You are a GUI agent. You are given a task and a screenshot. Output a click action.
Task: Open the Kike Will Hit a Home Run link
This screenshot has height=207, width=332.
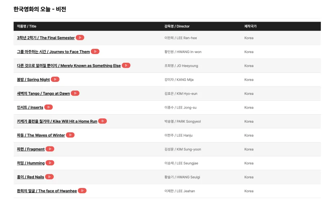tap(57, 122)
